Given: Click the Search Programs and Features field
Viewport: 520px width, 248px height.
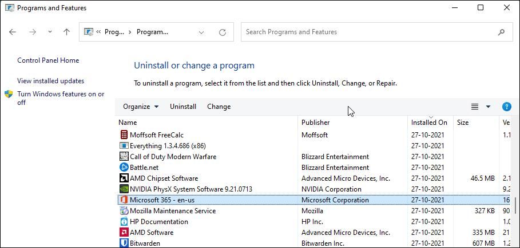Looking at the screenshot, I should point(377,32).
